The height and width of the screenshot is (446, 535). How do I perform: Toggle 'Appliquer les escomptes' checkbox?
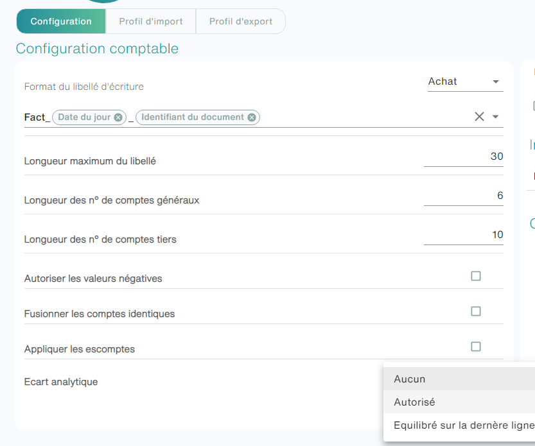coord(476,347)
